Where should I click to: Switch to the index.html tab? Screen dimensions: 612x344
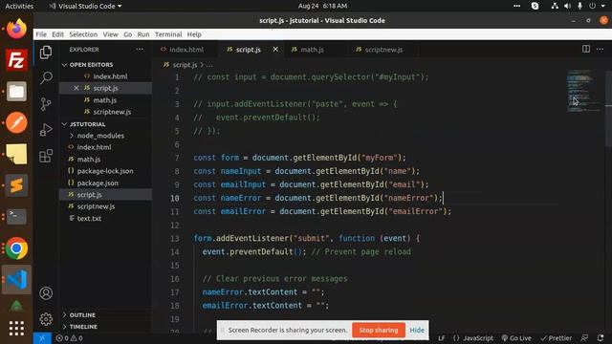pyautogui.click(x=186, y=50)
